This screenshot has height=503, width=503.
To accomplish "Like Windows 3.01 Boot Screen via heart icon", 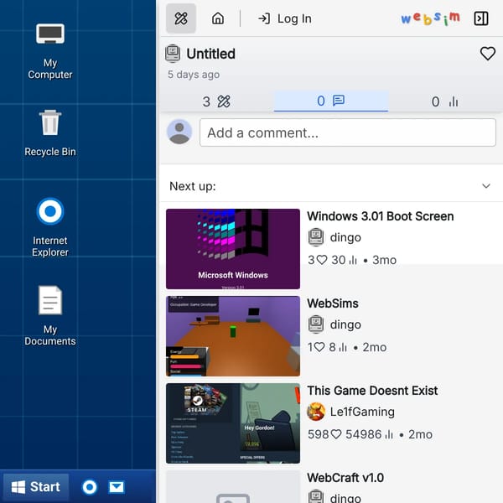I will coord(321,260).
